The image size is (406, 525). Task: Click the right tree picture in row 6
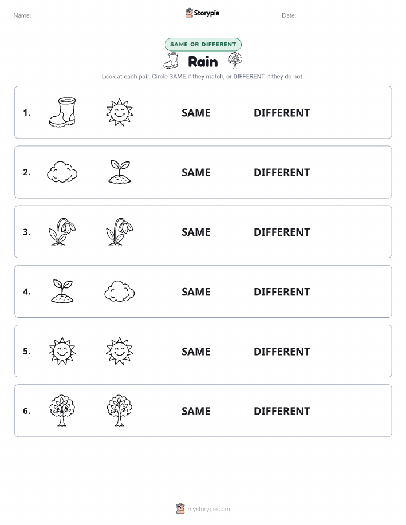(120, 410)
